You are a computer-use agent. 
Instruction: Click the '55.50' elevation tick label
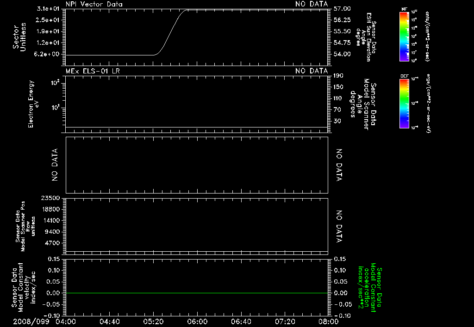click(x=342, y=31)
